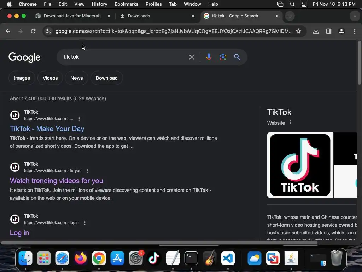This screenshot has height=272, width=362.
Task: Expand the tab search chevron
Action: pyautogui.click(x=355, y=16)
